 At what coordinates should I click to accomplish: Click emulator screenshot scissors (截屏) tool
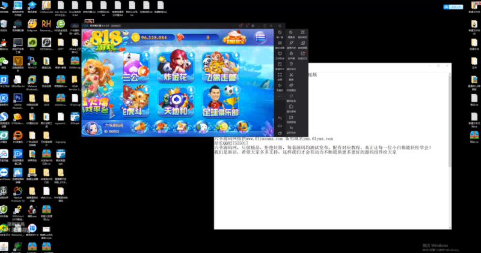coord(291,77)
